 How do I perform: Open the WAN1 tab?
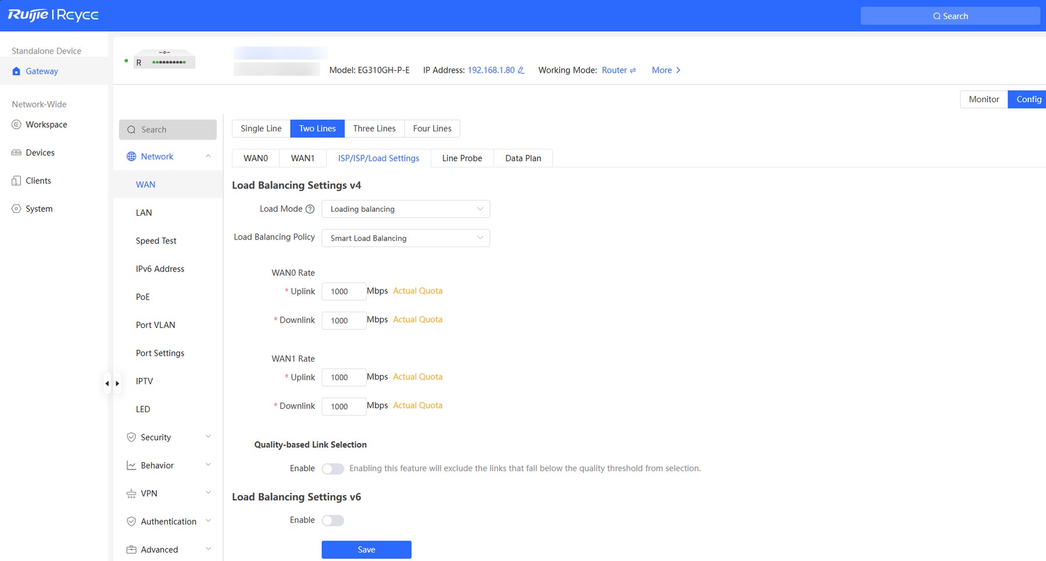(x=303, y=158)
